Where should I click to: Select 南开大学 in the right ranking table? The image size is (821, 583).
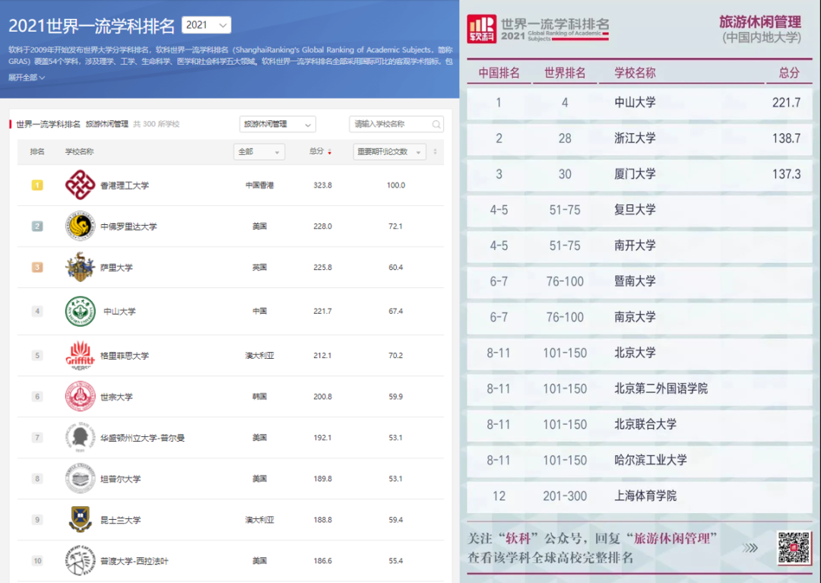coord(635,246)
